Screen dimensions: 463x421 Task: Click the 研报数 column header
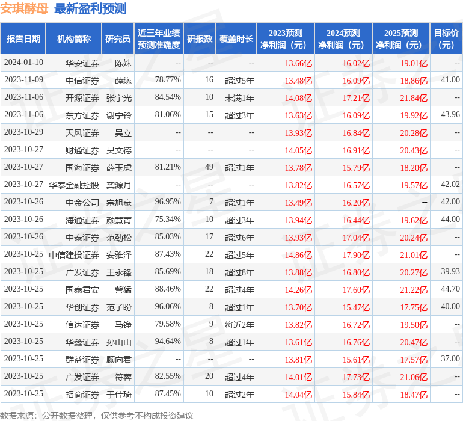tap(200, 39)
